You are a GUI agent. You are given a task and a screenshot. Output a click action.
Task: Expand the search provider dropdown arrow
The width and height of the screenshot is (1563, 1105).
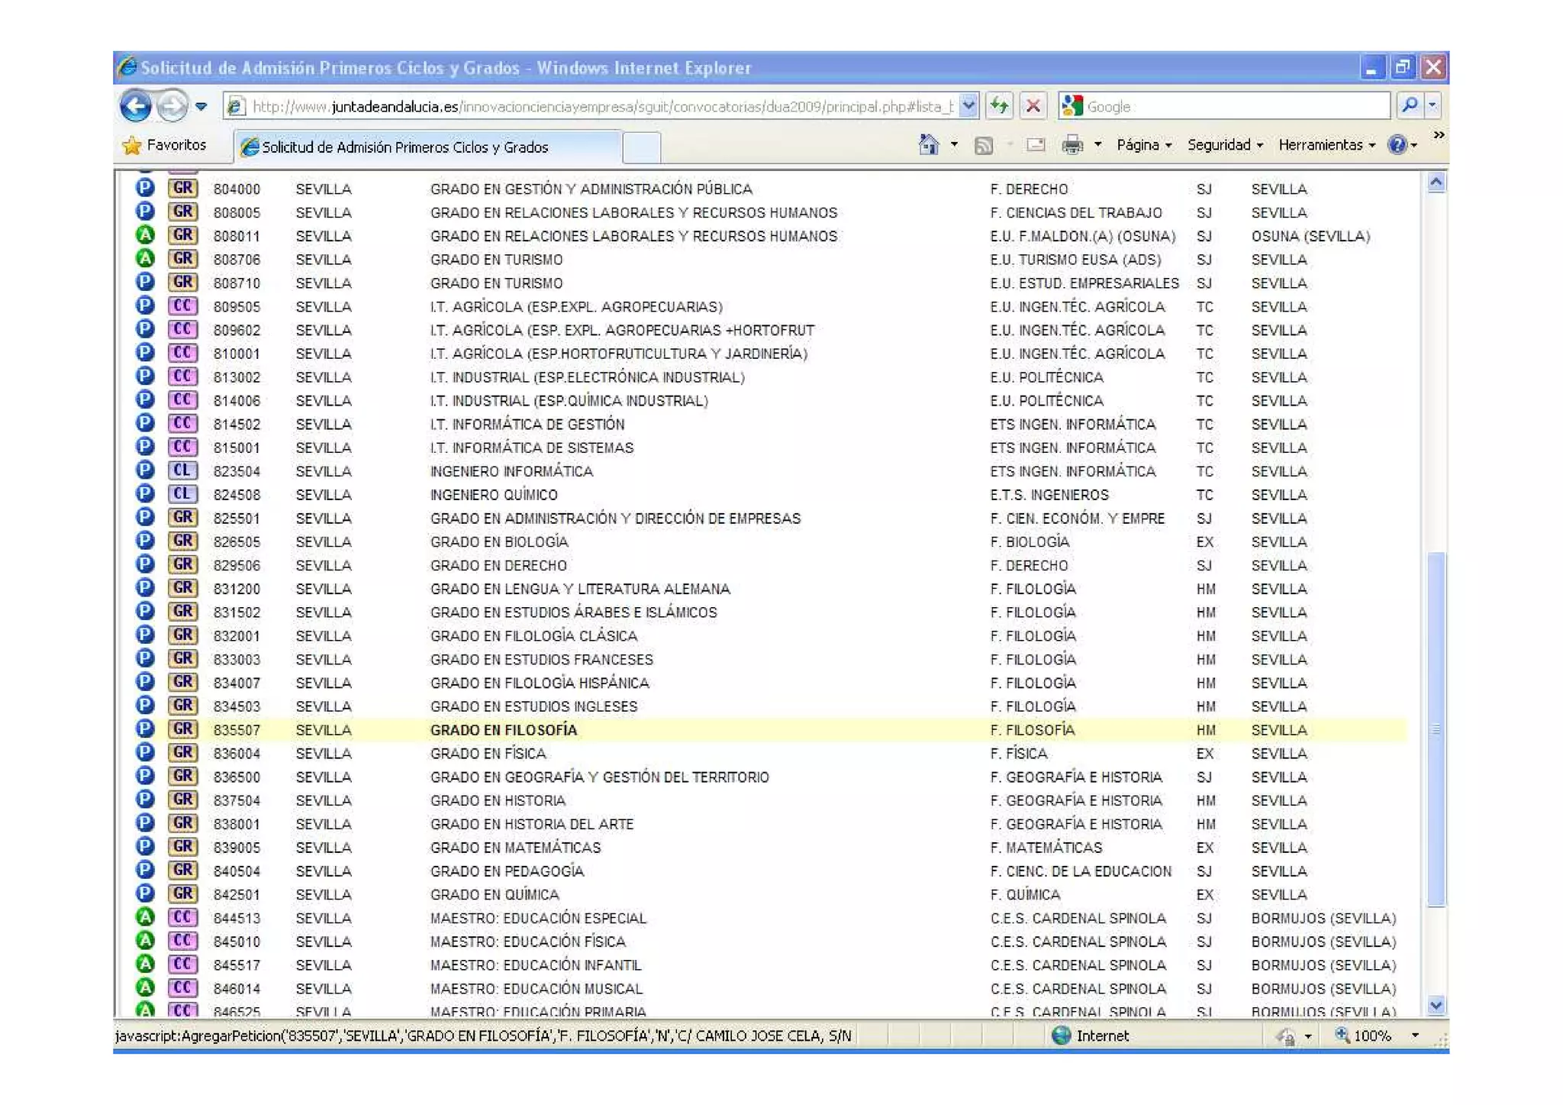[x=1432, y=106]
